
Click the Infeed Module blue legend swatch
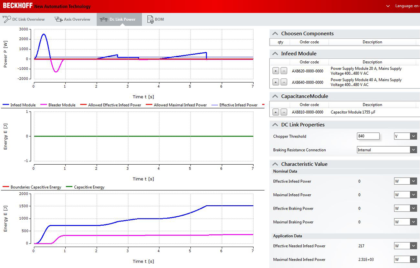click(5, 105)
